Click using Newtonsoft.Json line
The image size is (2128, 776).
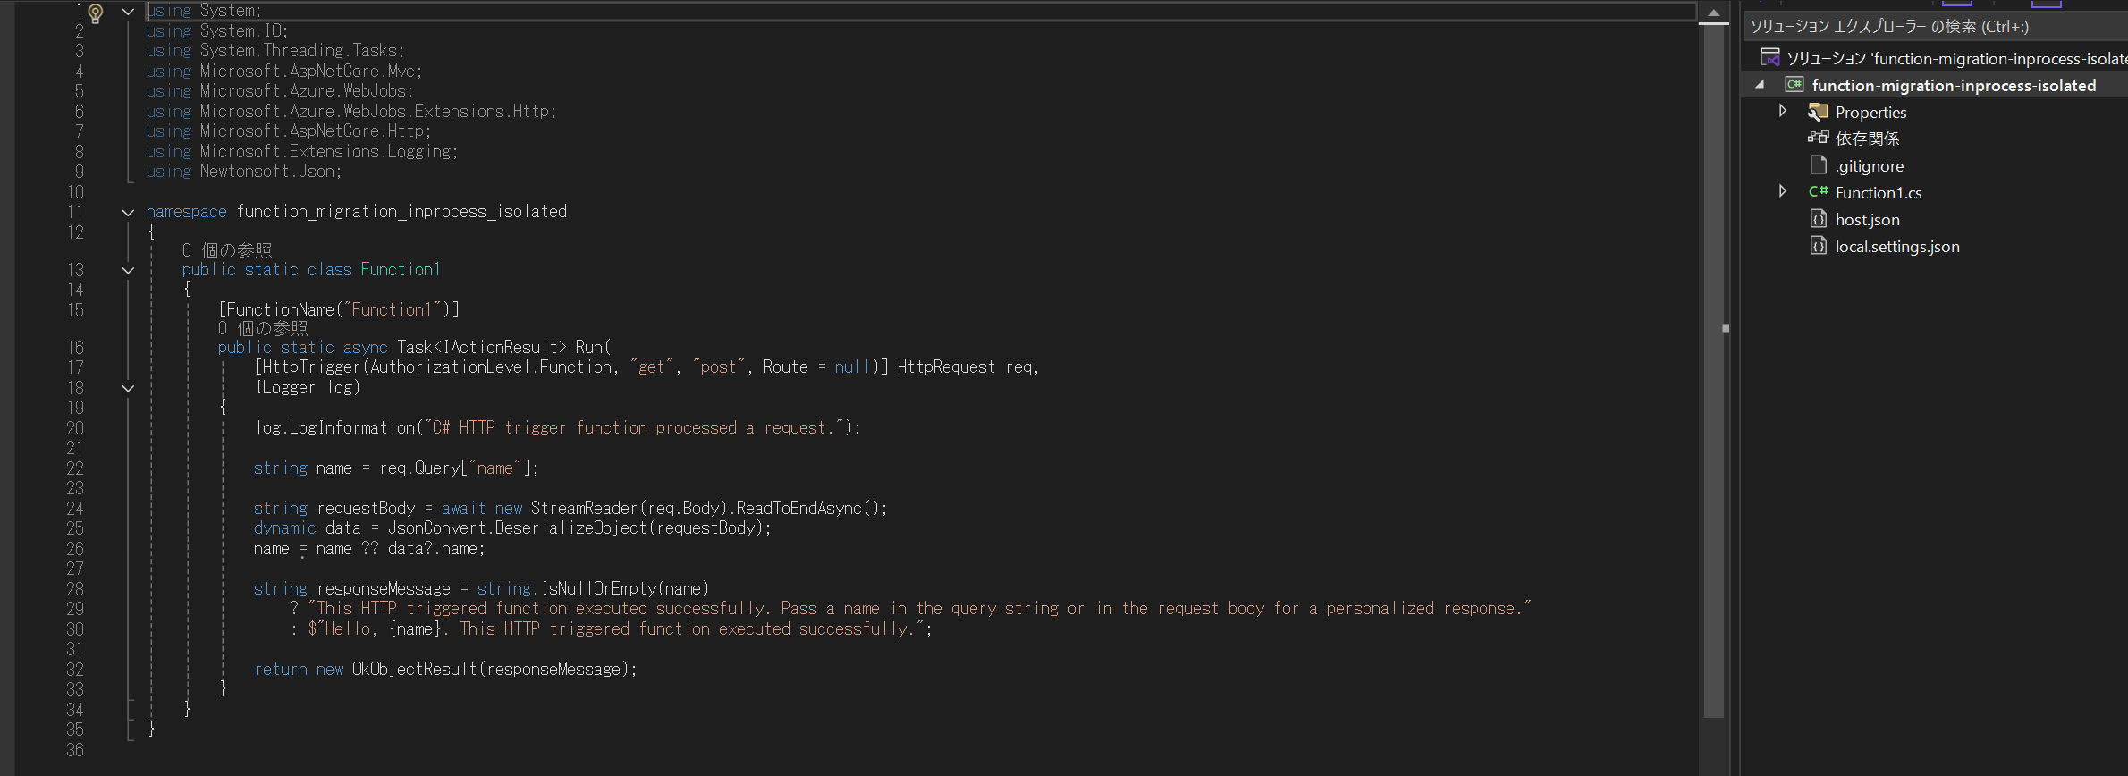244,172
